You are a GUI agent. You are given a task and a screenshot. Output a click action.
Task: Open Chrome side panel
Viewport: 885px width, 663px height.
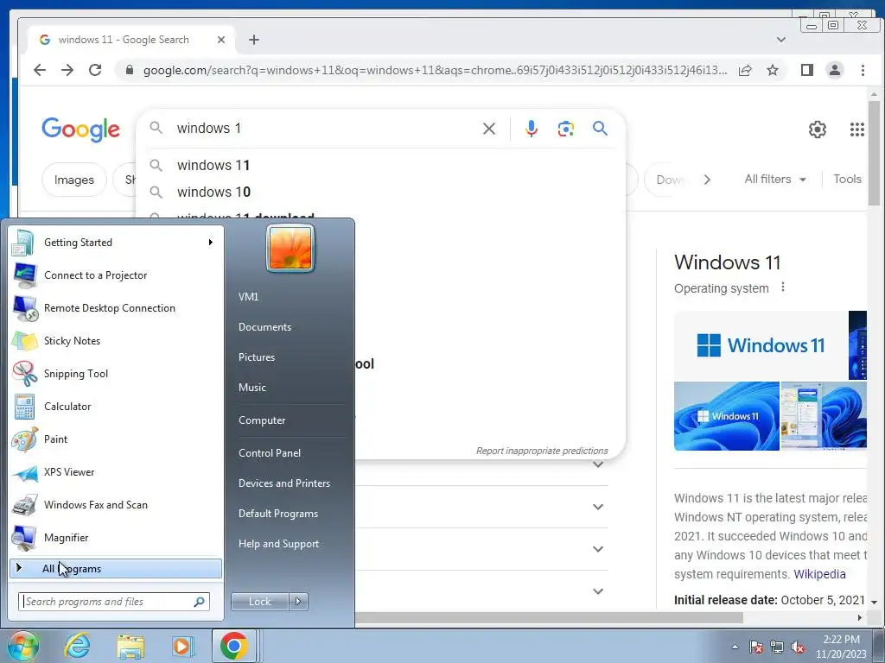click(x=807, y=70)
